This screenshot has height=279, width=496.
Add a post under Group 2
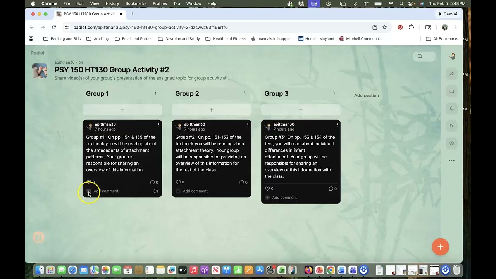[x=212, y=110]
